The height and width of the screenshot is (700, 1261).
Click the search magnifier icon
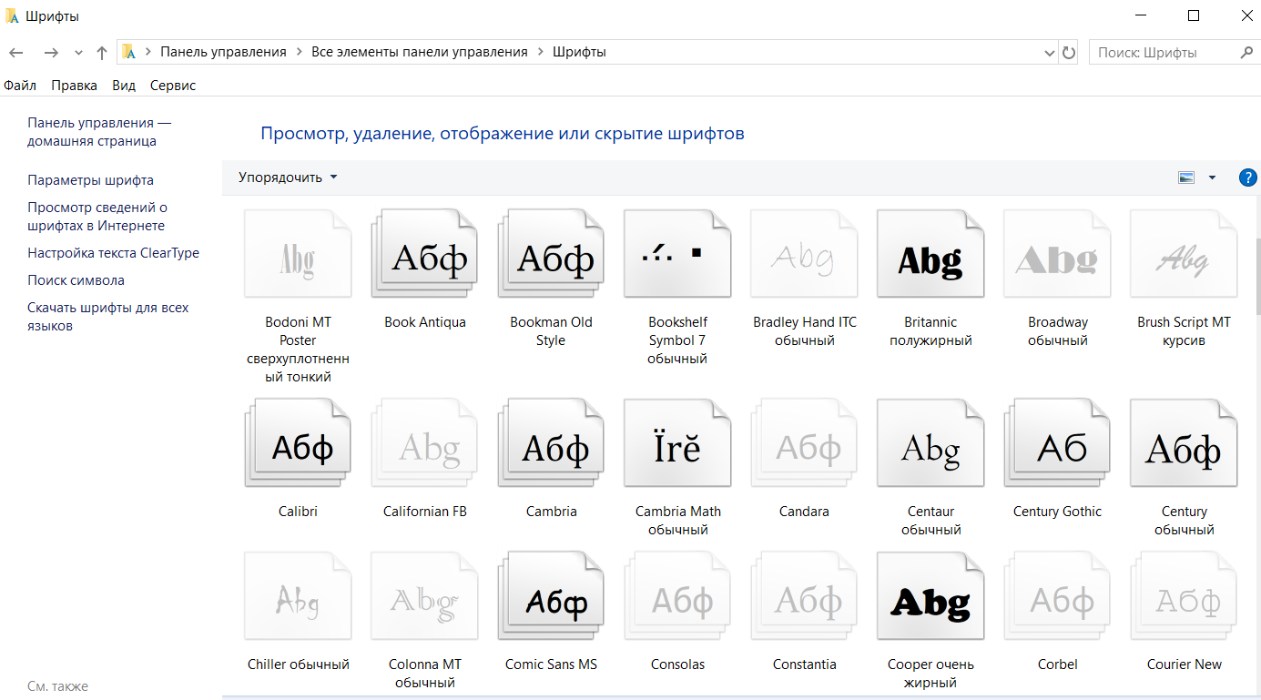tap(1247, 53)
